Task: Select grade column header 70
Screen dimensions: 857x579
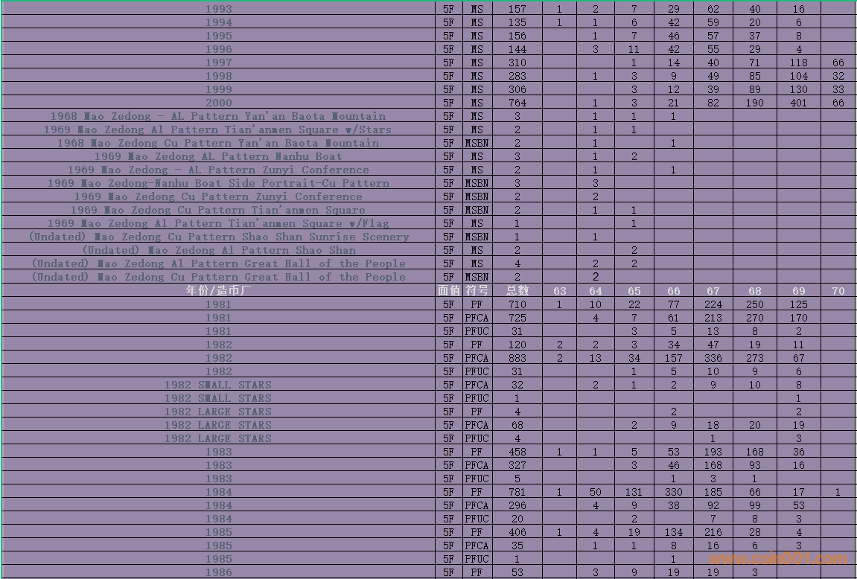Action: pyautogui.click(x=838, y=291)
